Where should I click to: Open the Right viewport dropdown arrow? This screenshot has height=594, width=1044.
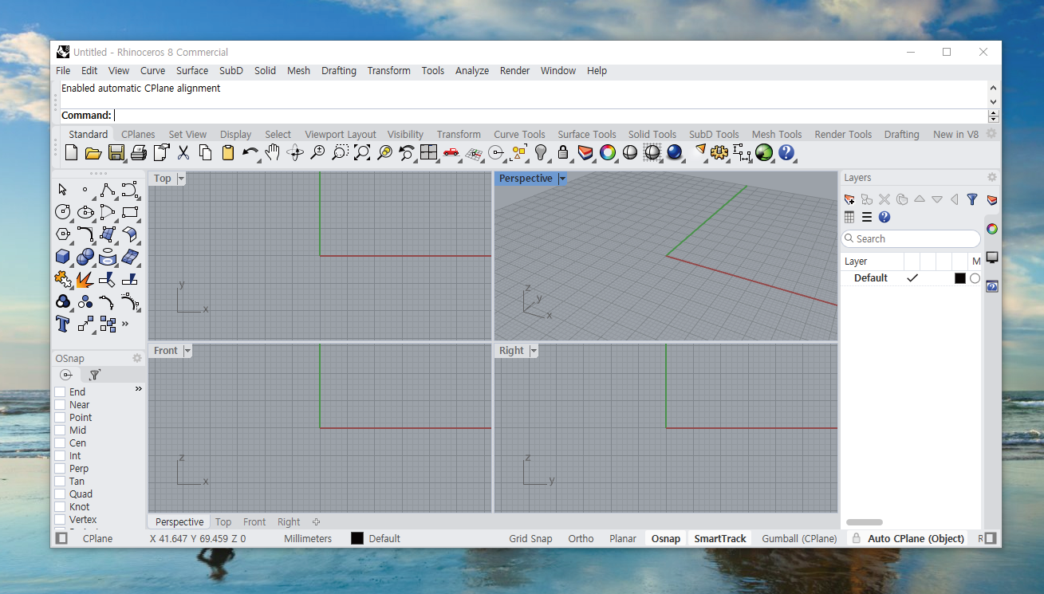pyautogui.click(x=534, y=351)
